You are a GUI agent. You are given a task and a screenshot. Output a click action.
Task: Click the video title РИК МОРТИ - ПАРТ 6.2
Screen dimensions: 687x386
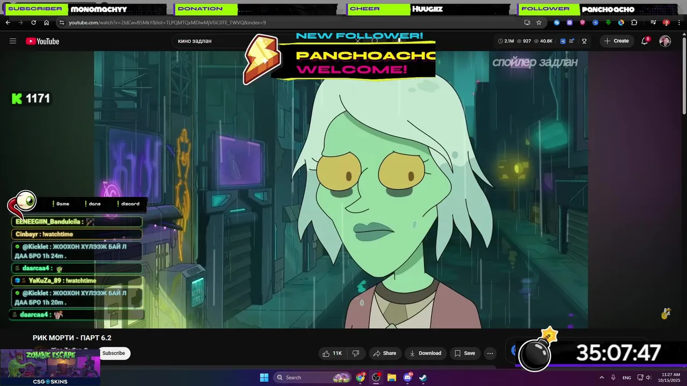click(72, 338)
